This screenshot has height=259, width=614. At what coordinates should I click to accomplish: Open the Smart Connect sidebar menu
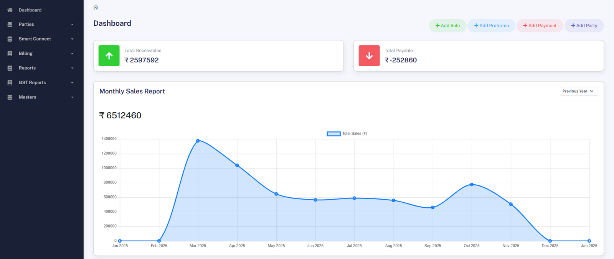point(41,39)
